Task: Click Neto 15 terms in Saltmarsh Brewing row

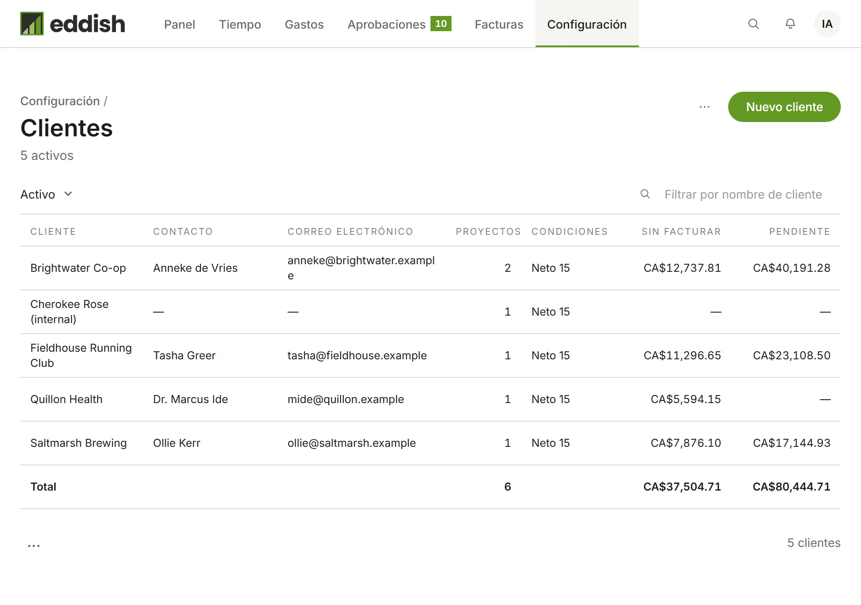Action: coord(550,443)
